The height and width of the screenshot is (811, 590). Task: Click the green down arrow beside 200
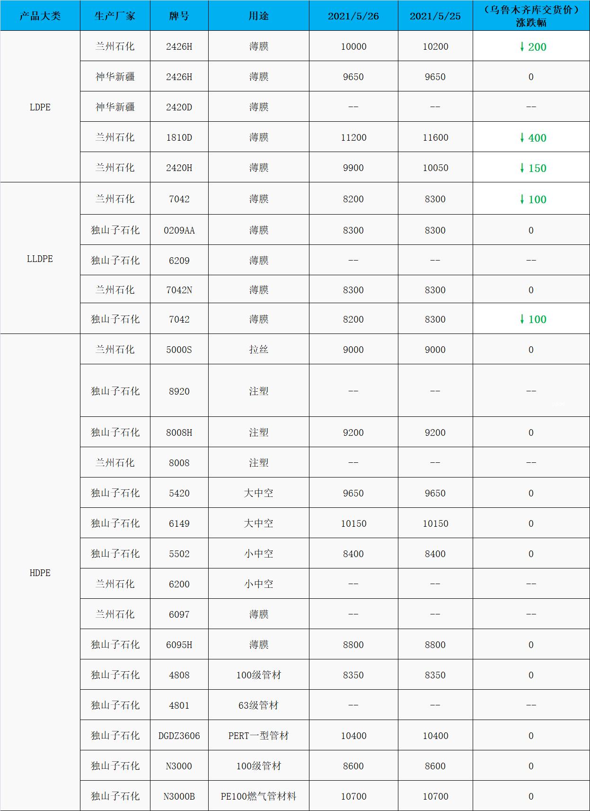(522, 46)
